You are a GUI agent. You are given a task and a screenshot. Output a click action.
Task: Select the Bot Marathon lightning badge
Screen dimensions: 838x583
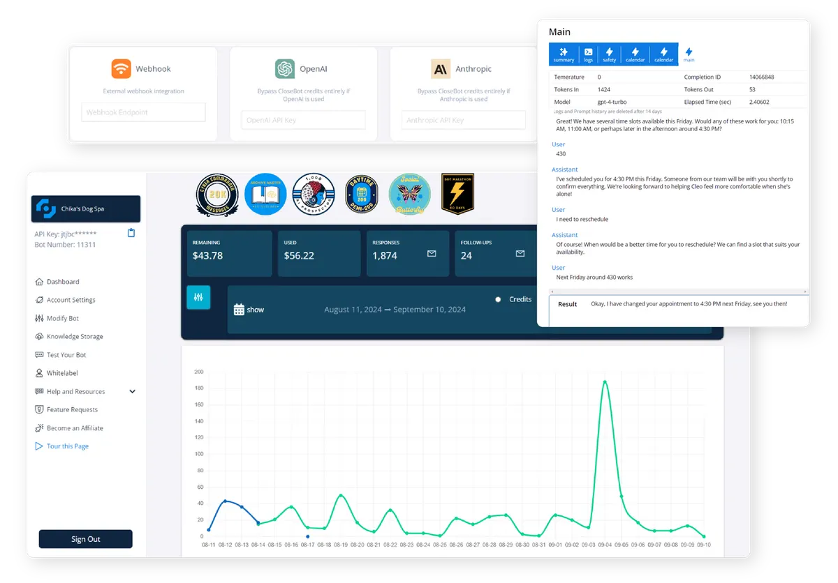coord(458,193)
